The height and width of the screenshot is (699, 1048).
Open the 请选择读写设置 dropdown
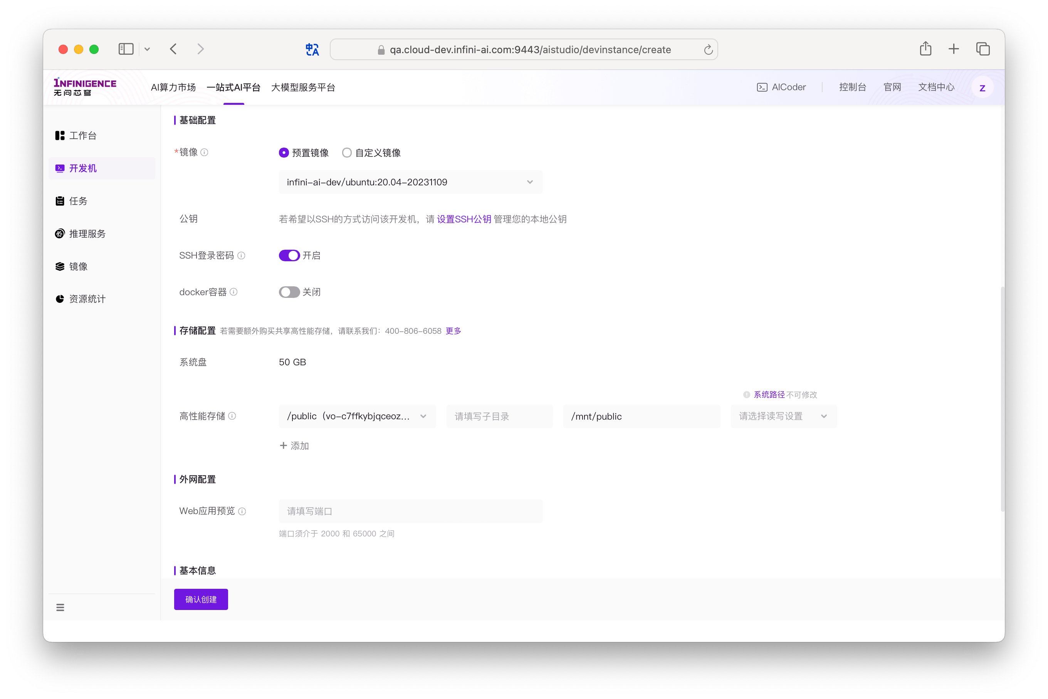pyautogui.click(x=784, y=417)
